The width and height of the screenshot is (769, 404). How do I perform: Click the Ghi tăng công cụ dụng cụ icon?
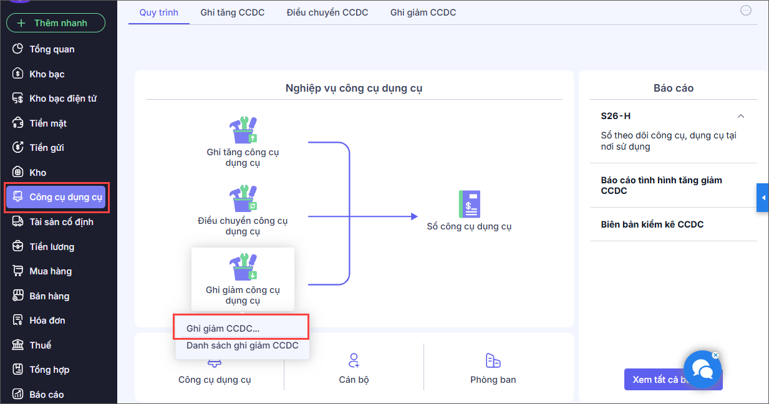pyautogui.click(x=243, y=130)
